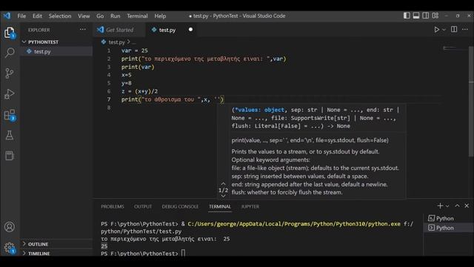The height and width of the screenshot is (267, 474).
Task: Click line number 8 in gutter
Action: 109,108
